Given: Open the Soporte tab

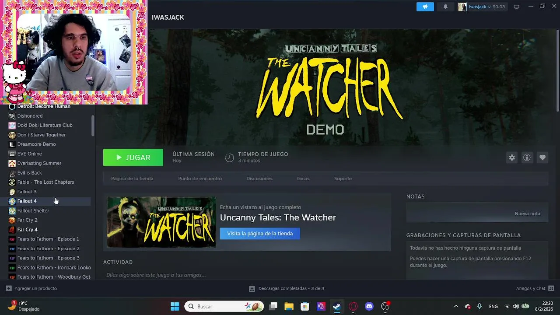Looking at the screenshot, I should (343, 178).
